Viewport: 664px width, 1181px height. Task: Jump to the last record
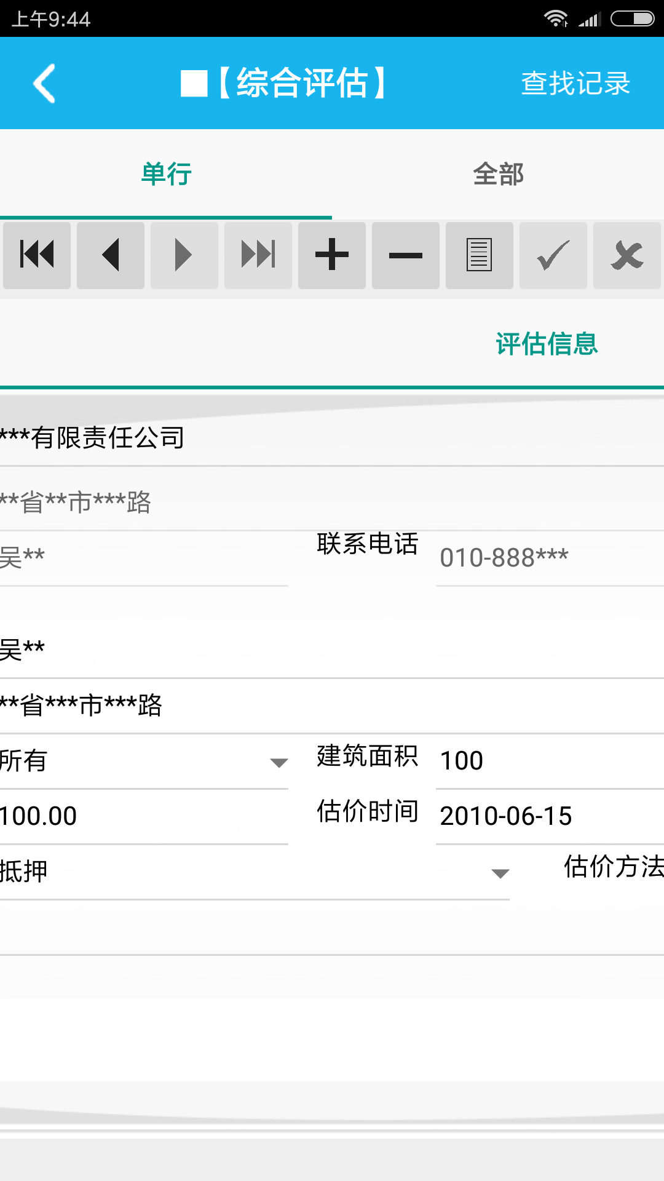[x=258, y=255]
